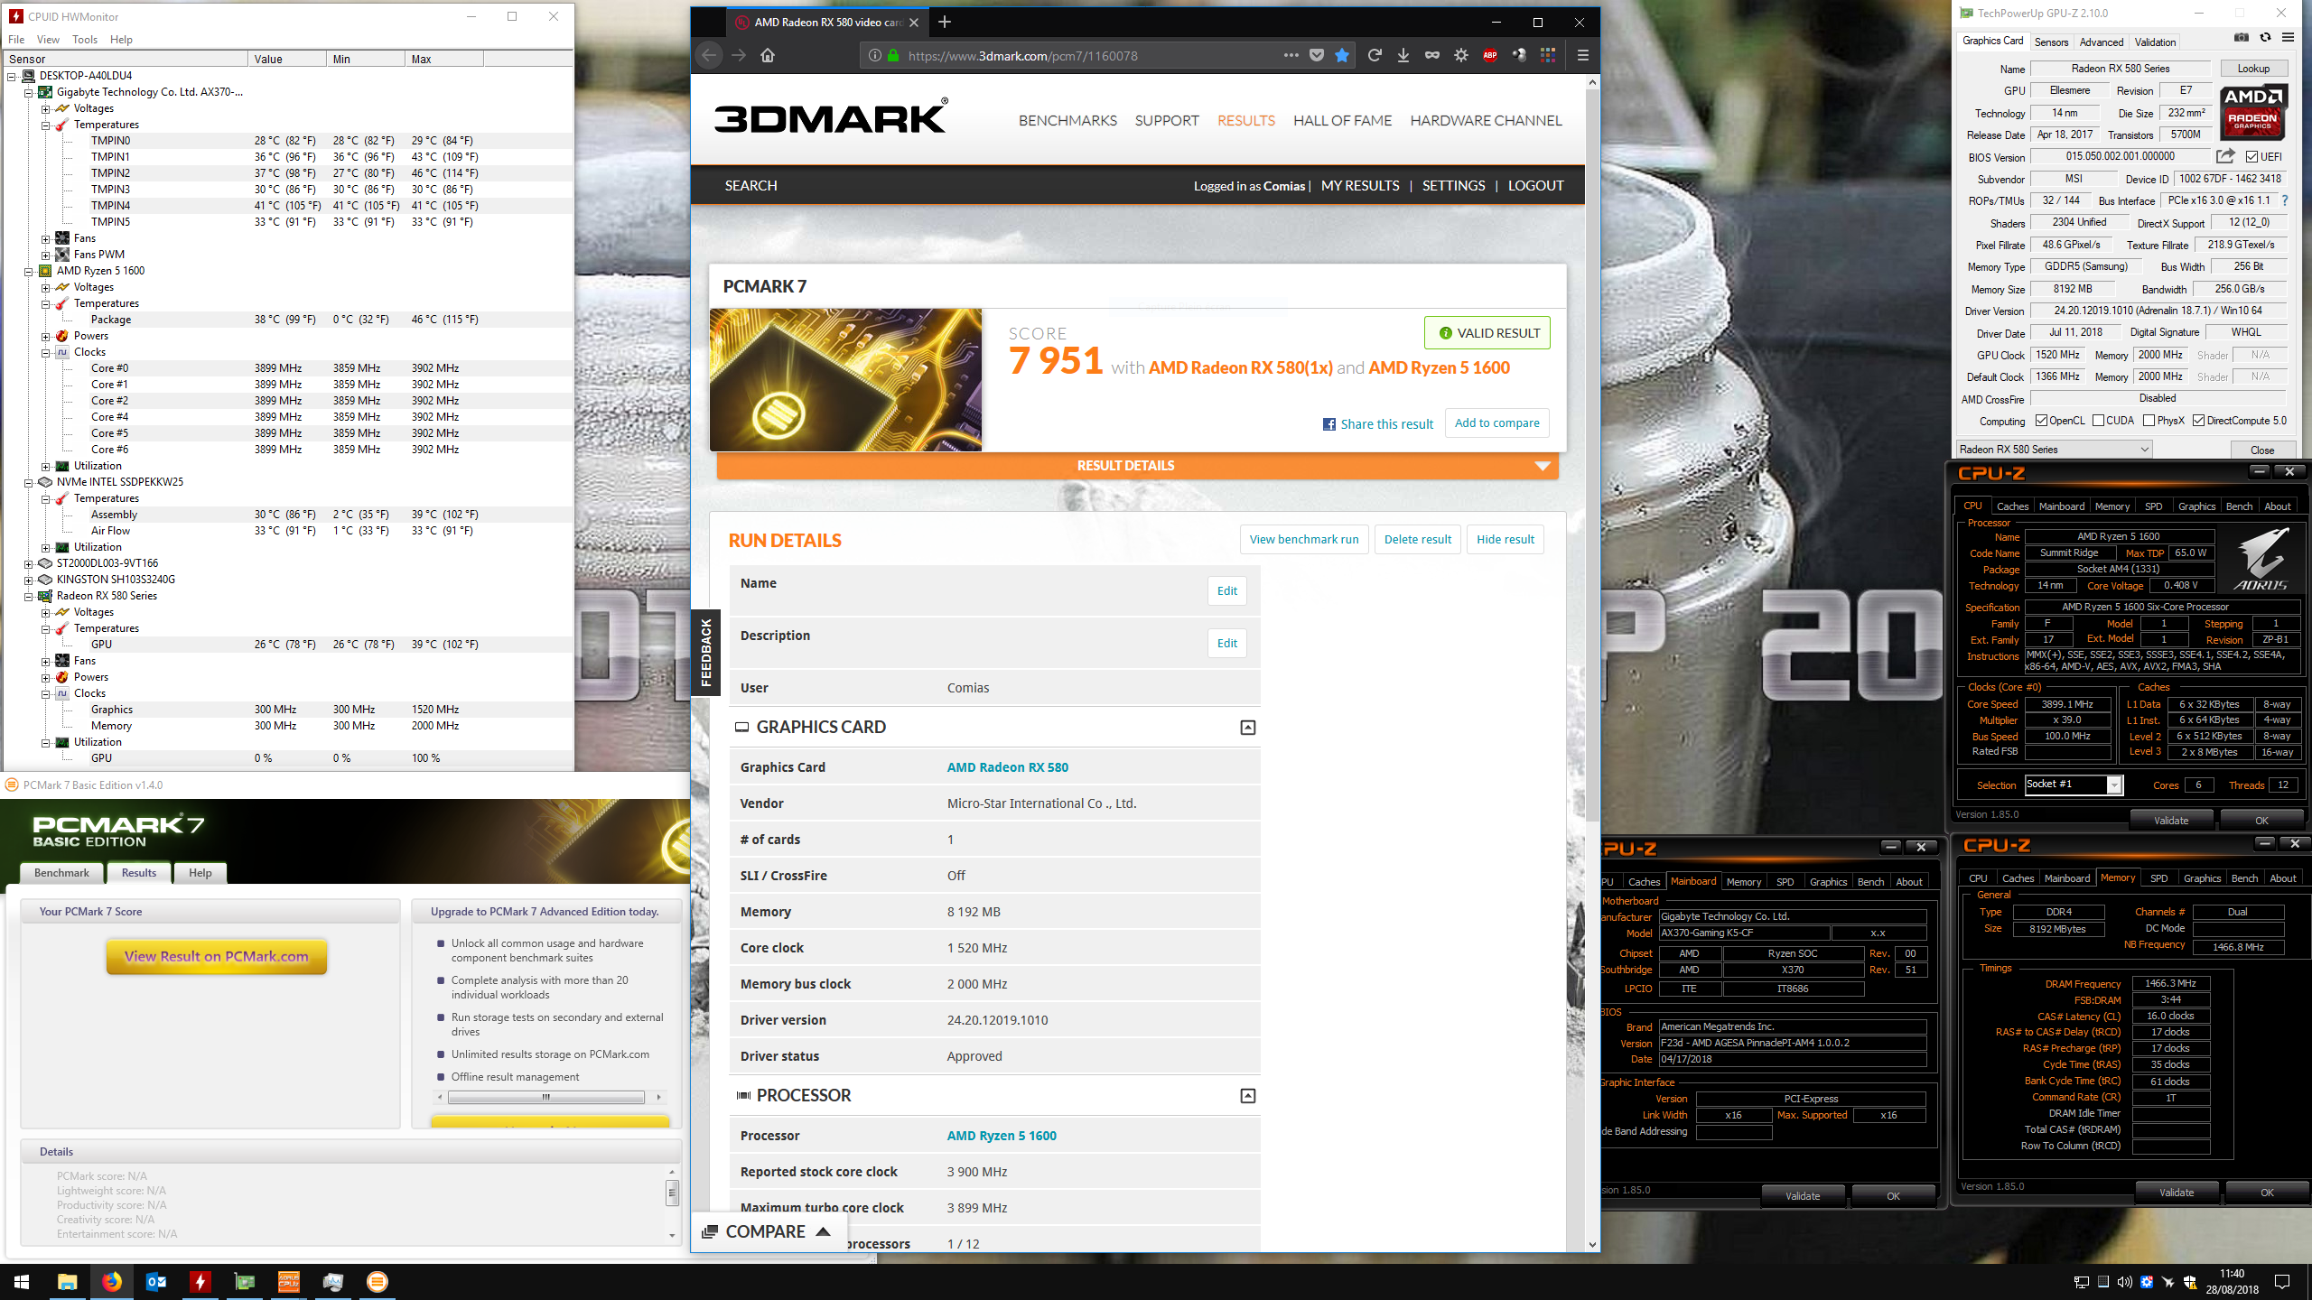Screen dimensions: 2312x1300
Task: Click the Delete result button
Action: point(1417,540)
